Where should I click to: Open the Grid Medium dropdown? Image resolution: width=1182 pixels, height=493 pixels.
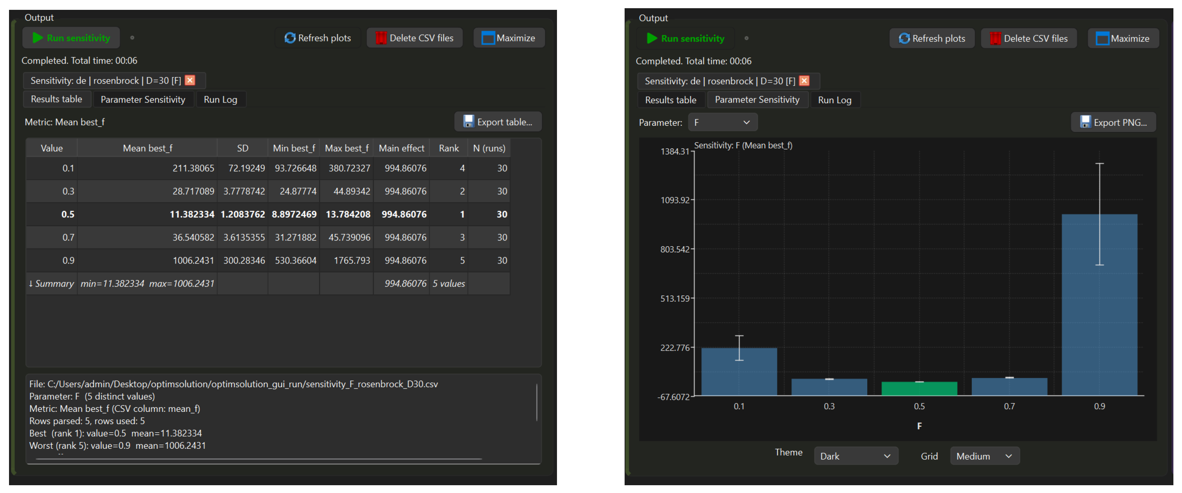(985, 456)
